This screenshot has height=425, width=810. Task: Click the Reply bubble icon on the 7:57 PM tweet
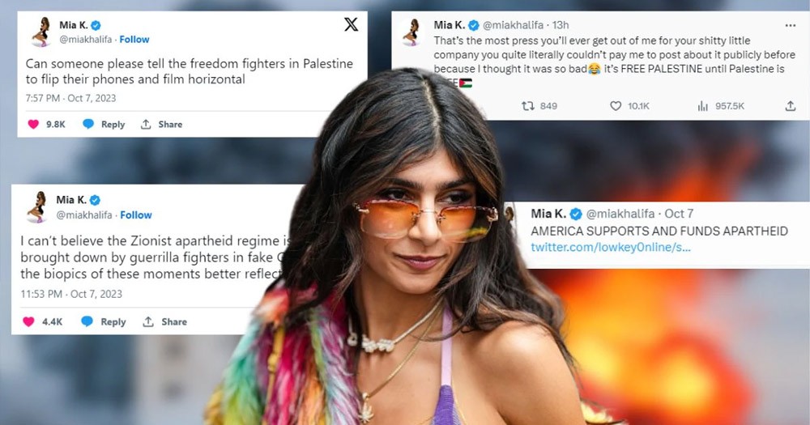(x=88, y=124)
